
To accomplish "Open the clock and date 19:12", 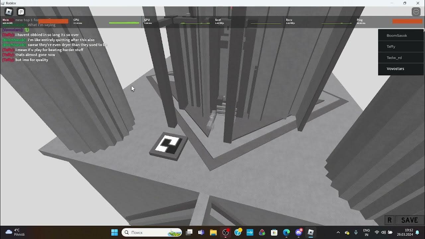I will [x=405, y=232].
